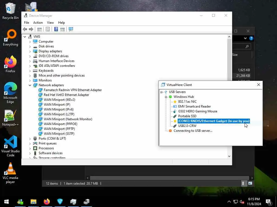Click Size column header in Explorer
This screenshot has height=207, width=277.
[235, 55]
